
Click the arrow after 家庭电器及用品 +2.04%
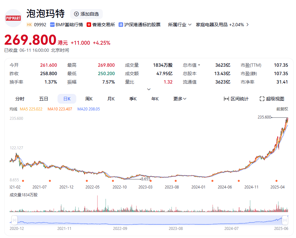pos(248,25)
